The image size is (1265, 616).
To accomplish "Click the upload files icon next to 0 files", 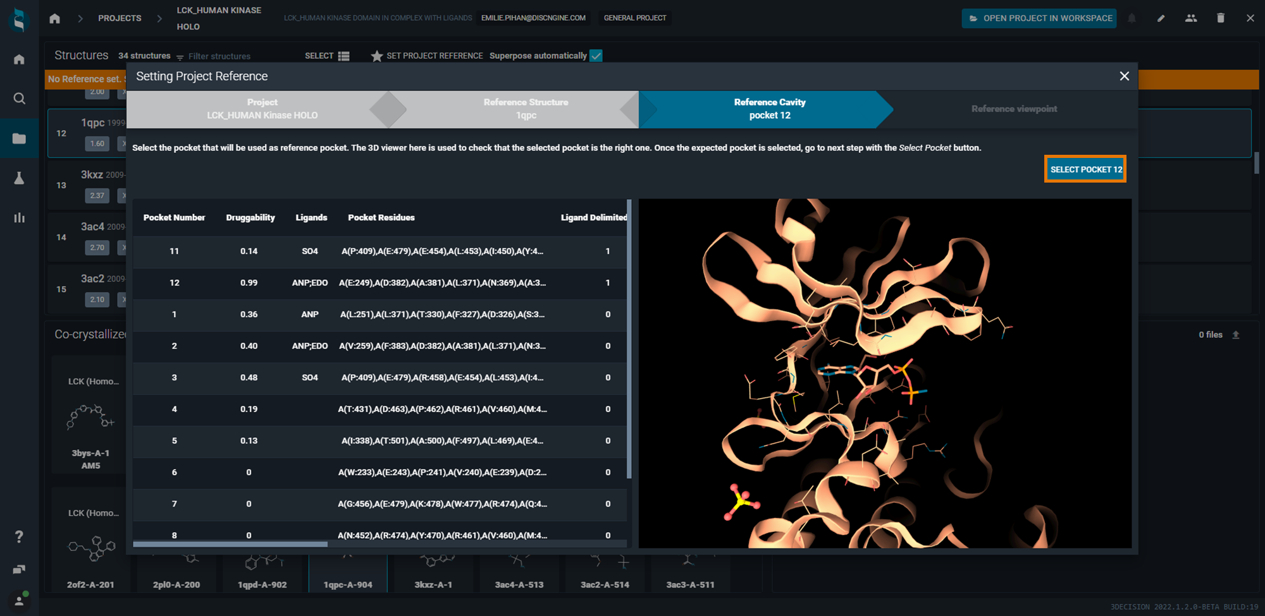I will coord(1236,335).
